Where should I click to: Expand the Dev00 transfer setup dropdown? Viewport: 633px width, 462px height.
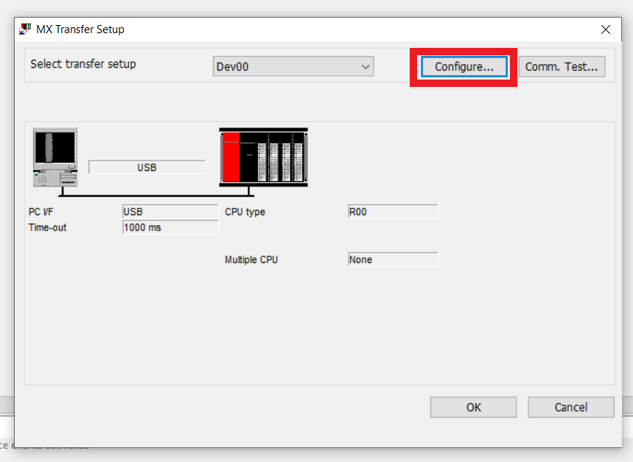point(293,66)
